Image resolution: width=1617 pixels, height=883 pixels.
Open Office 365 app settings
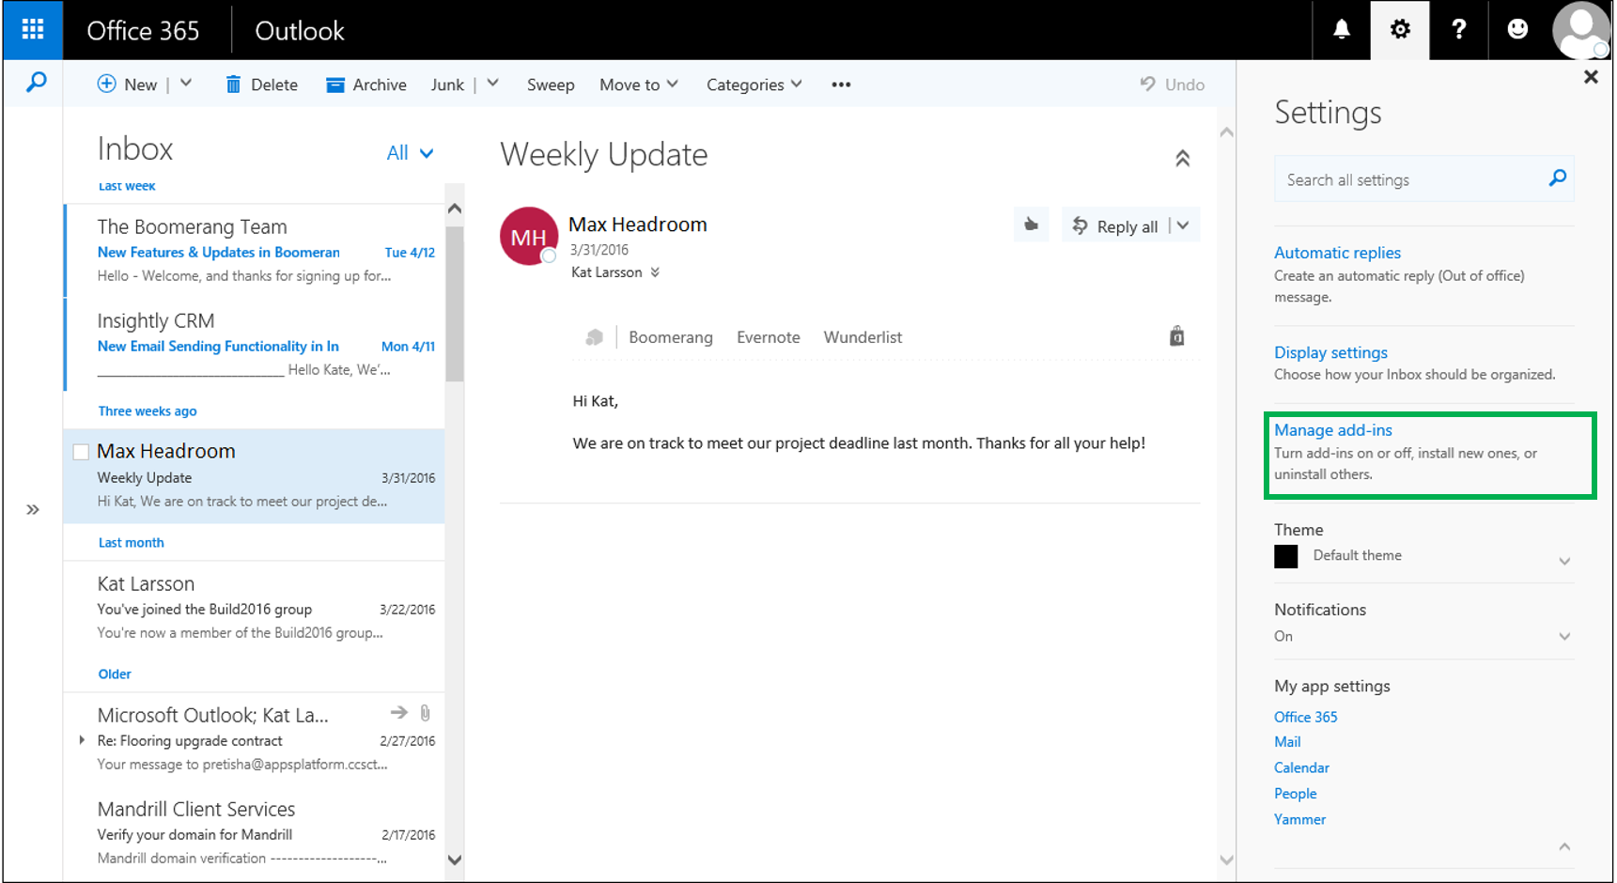click(1305, 717)
